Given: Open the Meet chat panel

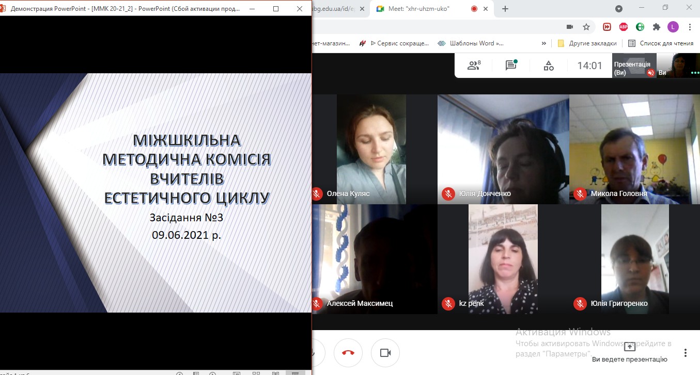Looking at the screenshot, I should click(511, 66).
